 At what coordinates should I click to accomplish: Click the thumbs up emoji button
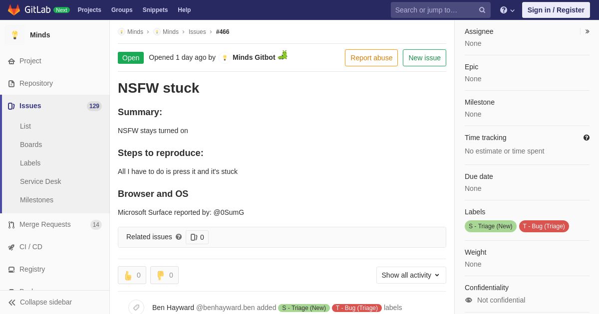pos(132,275)
